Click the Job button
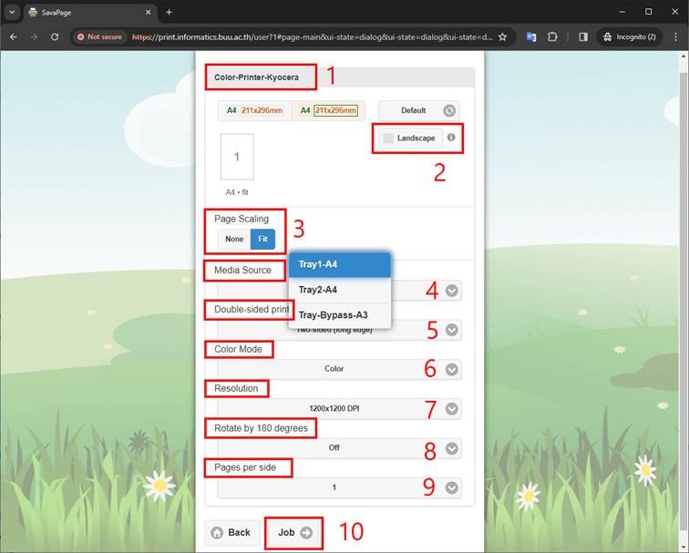 (294, 533)
